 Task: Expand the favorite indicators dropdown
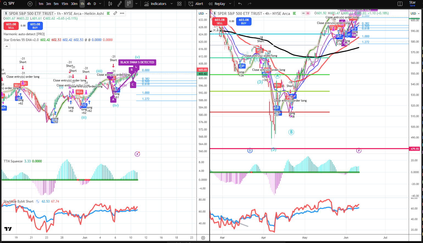[172, 4]
